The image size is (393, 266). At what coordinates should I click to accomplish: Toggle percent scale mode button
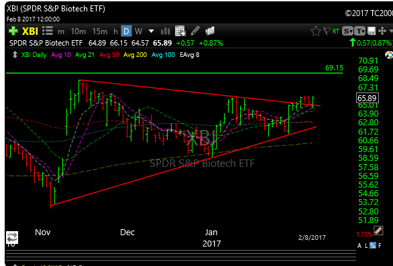coord(373,245)
